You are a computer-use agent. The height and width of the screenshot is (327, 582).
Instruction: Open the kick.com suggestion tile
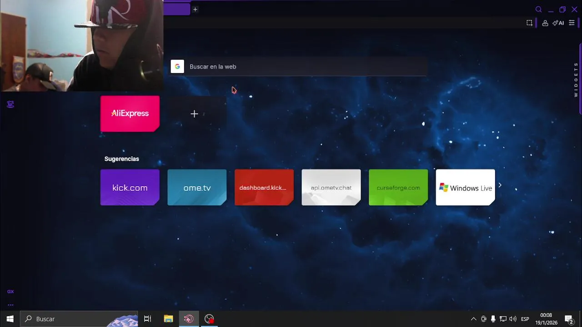pyautogui.click(x=130, y=188)
